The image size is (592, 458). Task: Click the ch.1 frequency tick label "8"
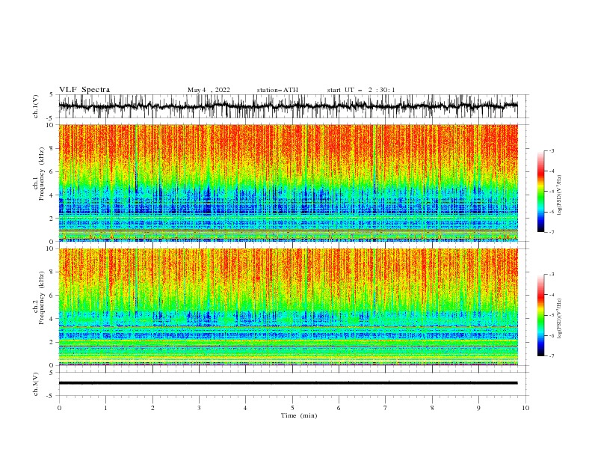tap(52, 148)
